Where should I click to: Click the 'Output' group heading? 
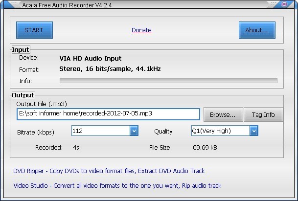pos(23,95)
